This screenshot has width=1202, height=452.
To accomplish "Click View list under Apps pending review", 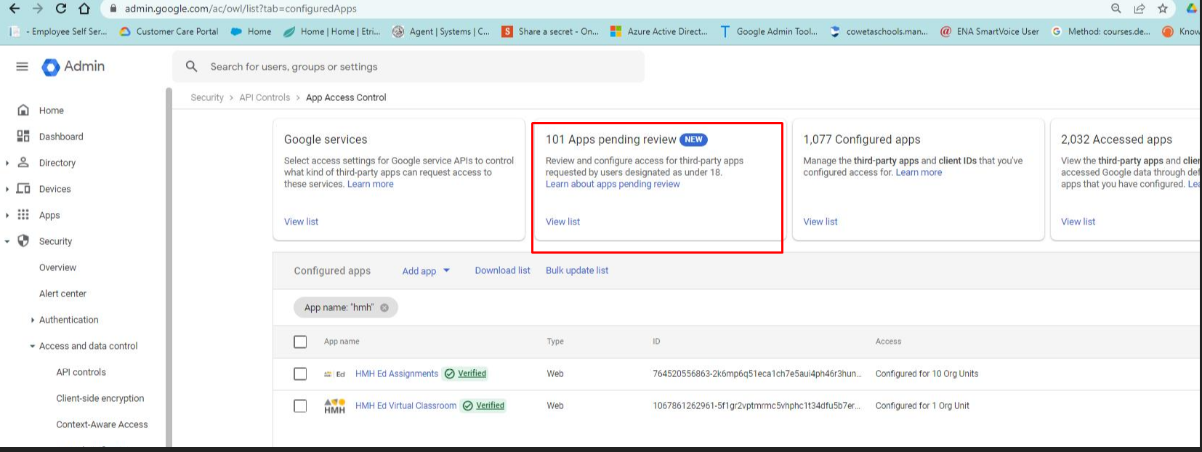I will [562, 222].
